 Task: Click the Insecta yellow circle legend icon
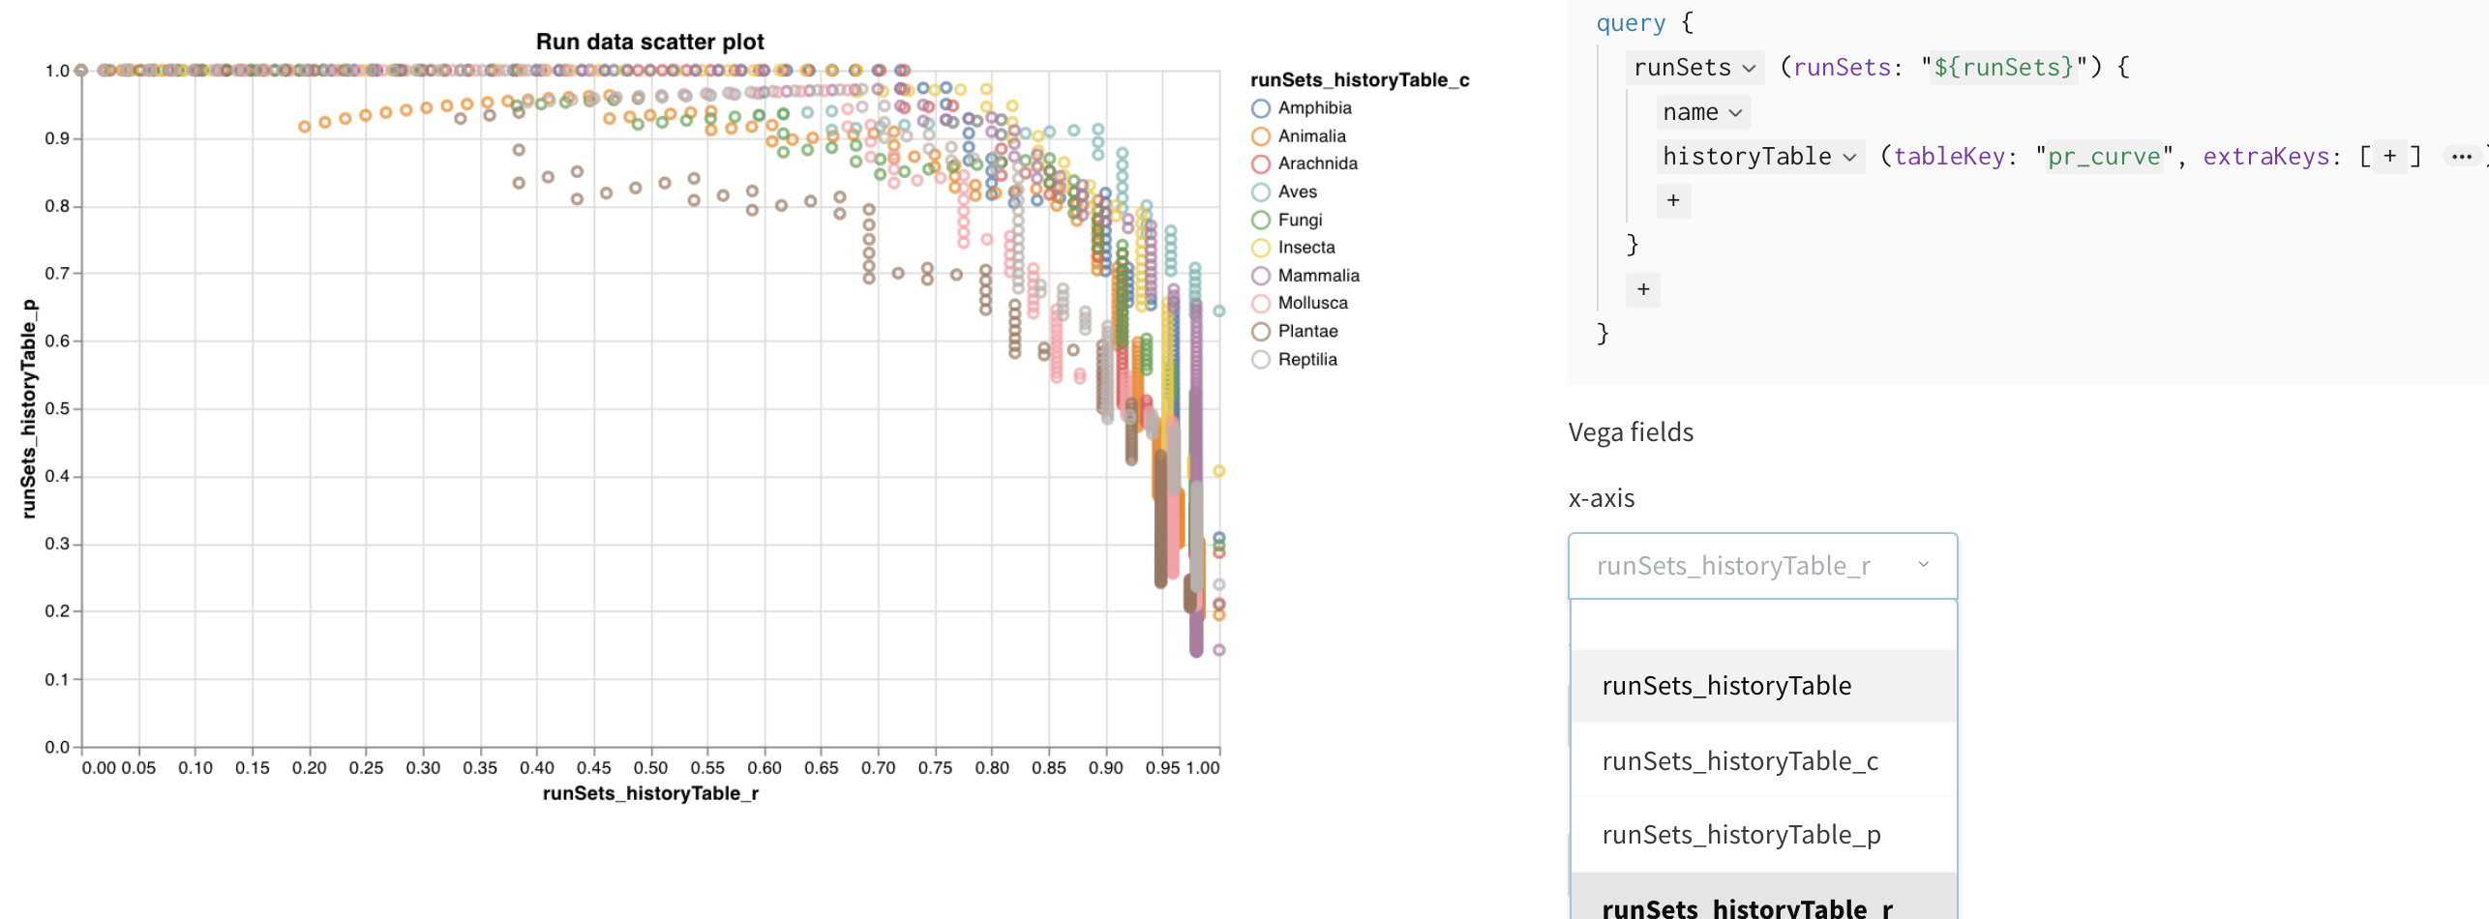click(x=1261, y=248)
